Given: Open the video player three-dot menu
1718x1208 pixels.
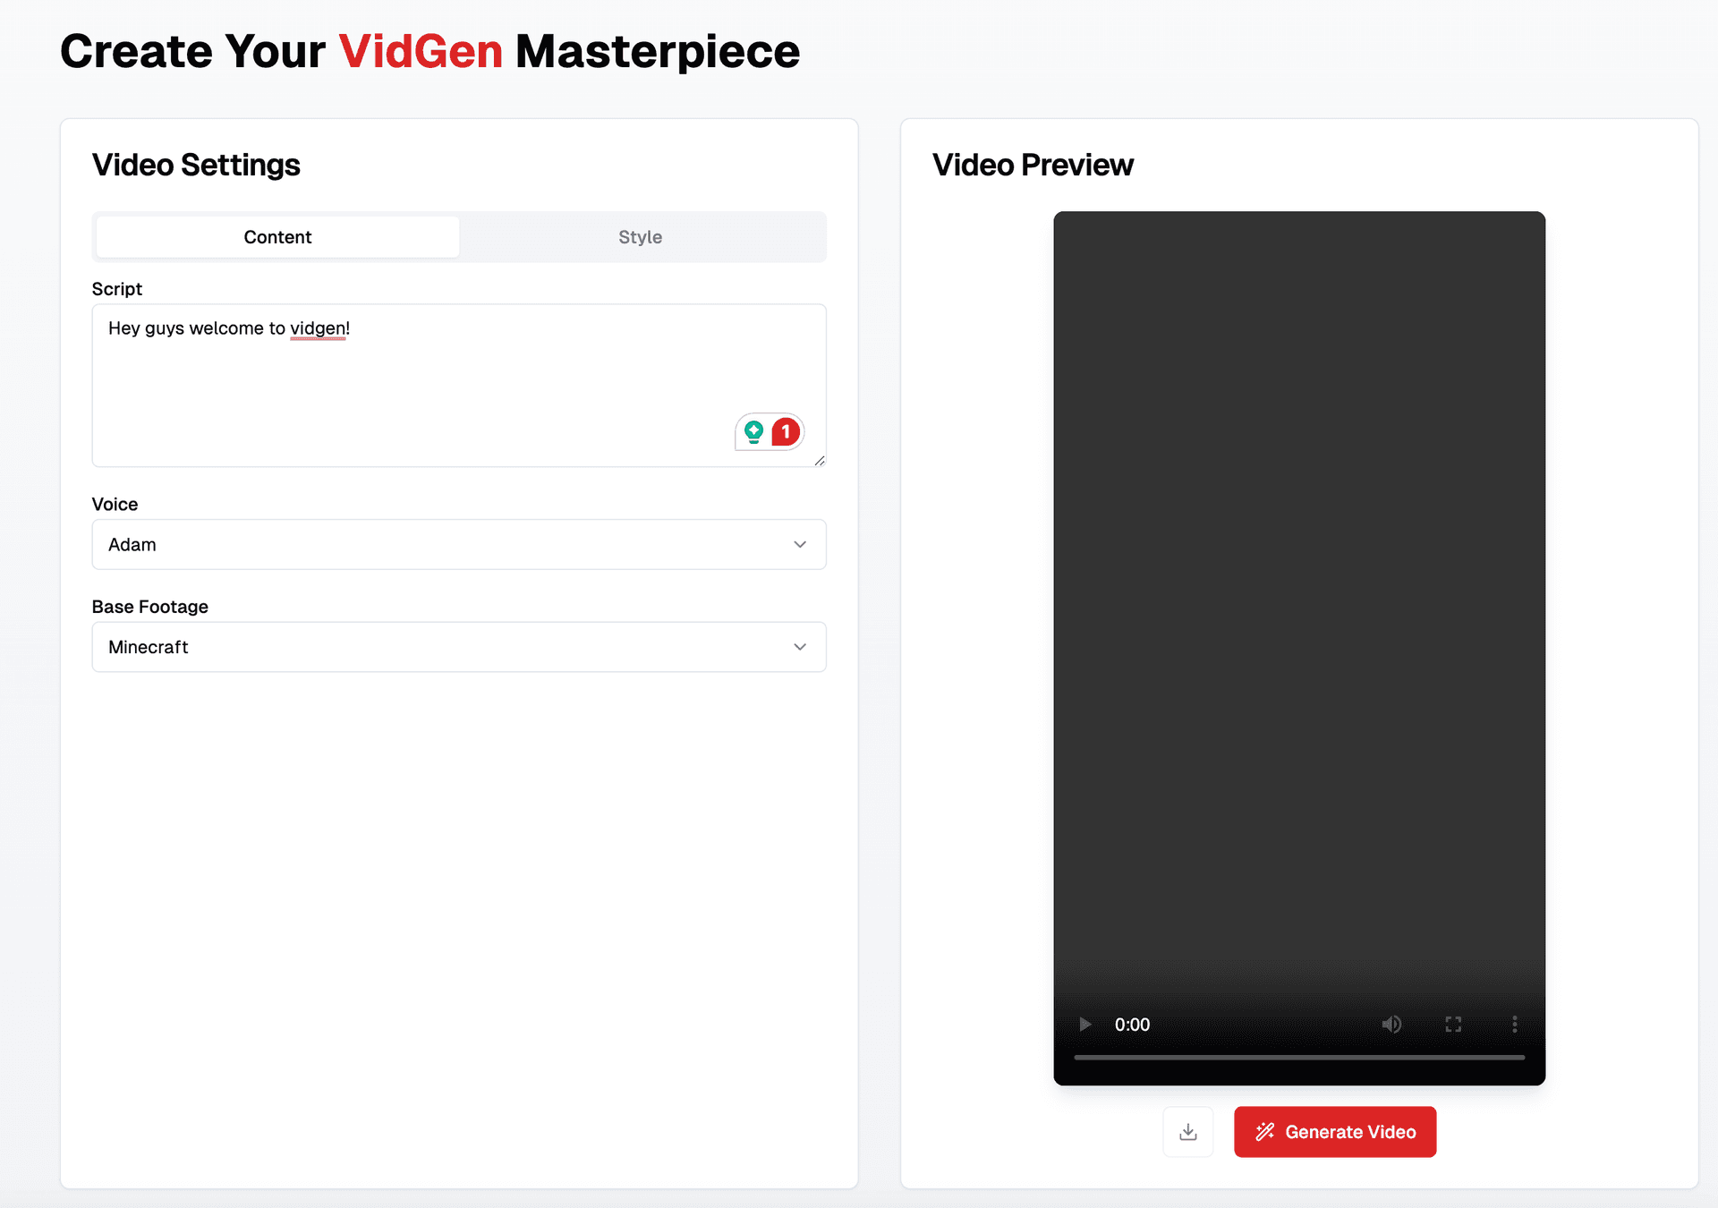Looking at the screenshot, I should [1514, 1025].
